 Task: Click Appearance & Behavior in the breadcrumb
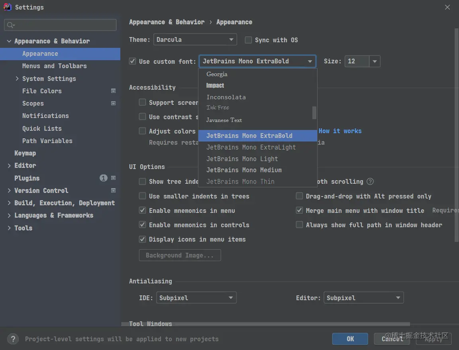[167, 22]
